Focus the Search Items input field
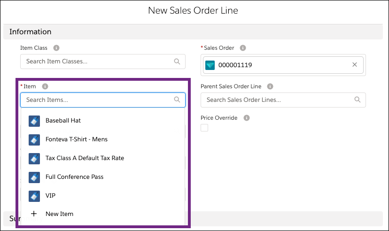Screen dimensions: 389x231 [103, 100]
